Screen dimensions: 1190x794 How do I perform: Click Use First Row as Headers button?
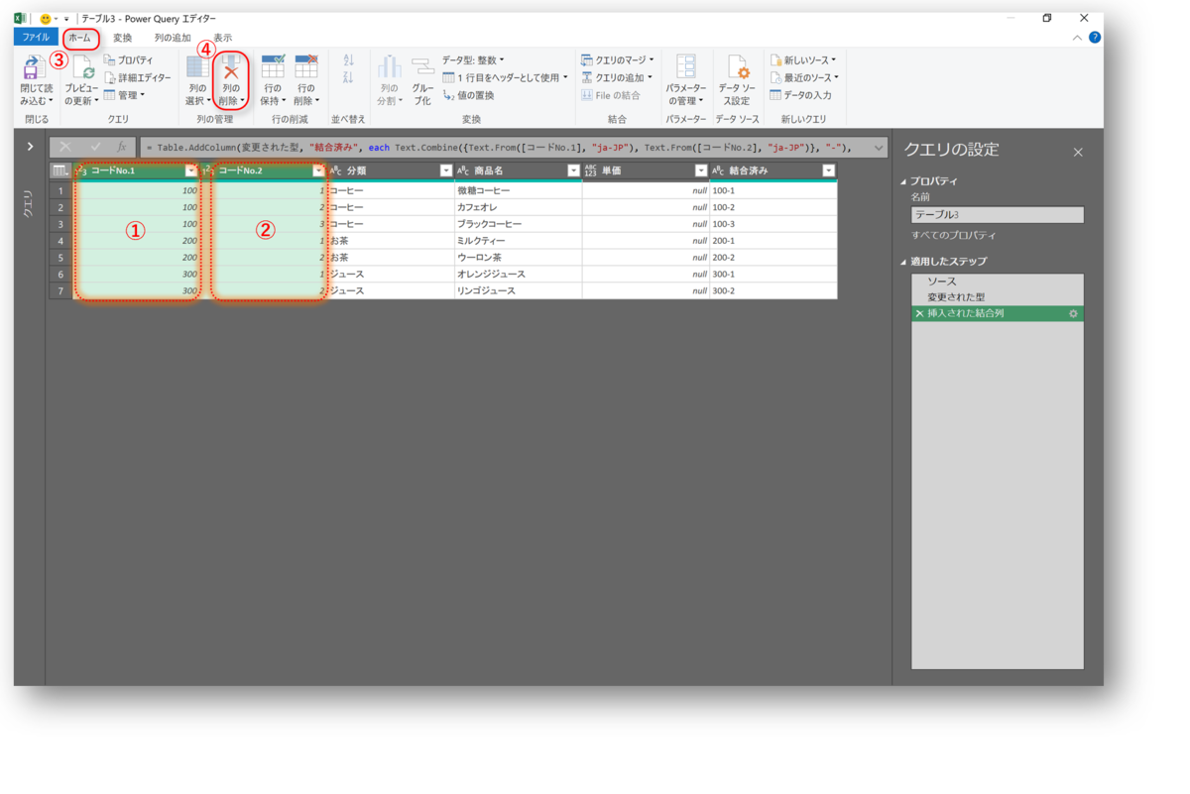pos(505,77)
